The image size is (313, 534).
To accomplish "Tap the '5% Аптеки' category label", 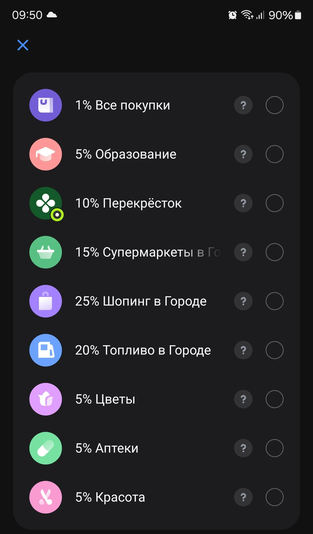I will point(107,448).
